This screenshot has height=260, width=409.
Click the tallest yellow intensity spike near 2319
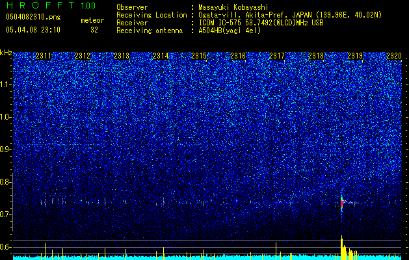coord(342,248)
